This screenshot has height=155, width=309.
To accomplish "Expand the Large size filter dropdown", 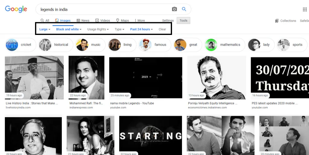I will [x=45, y=29].
